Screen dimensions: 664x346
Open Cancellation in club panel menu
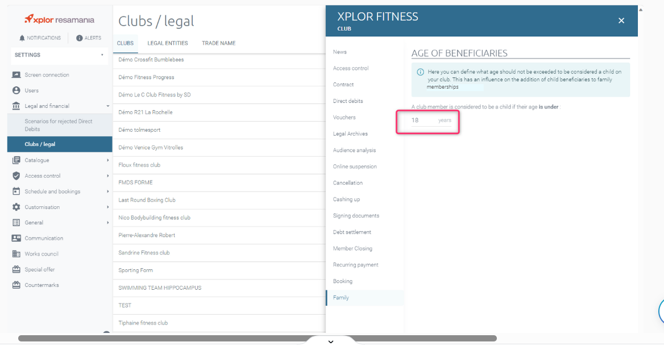348,183
